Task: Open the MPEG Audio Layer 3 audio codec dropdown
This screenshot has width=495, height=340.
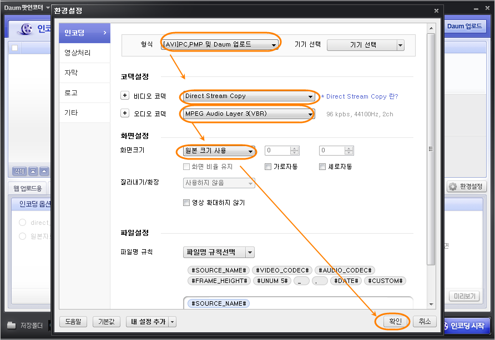Action: coord(249,114)
